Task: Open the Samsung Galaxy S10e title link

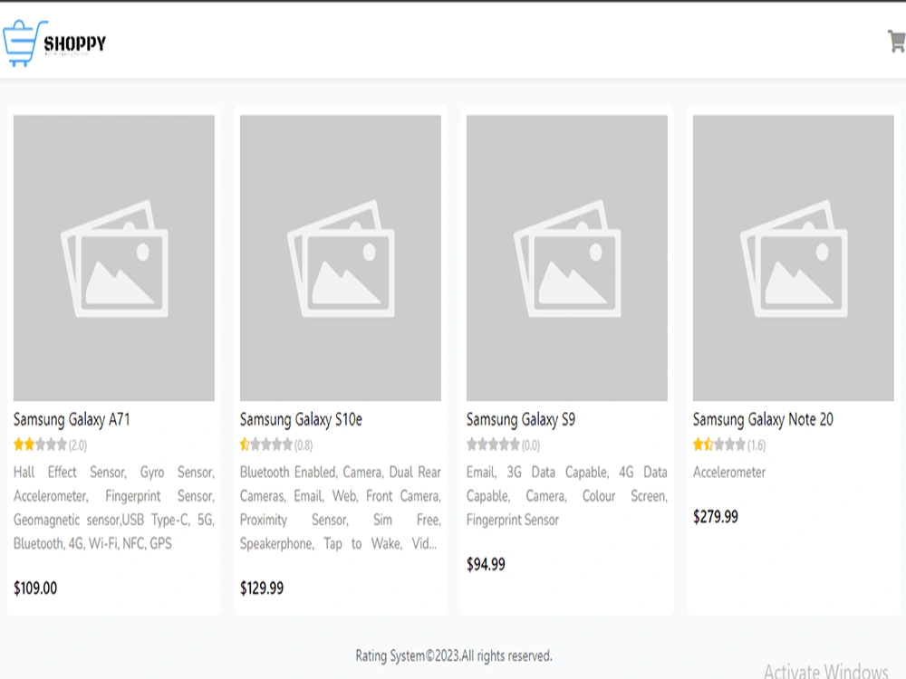Action: point(301,420)
